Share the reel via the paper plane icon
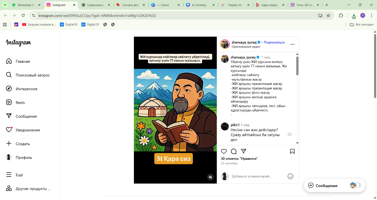The height and width of the screenshot is (200, 377). tap(244, 151)
